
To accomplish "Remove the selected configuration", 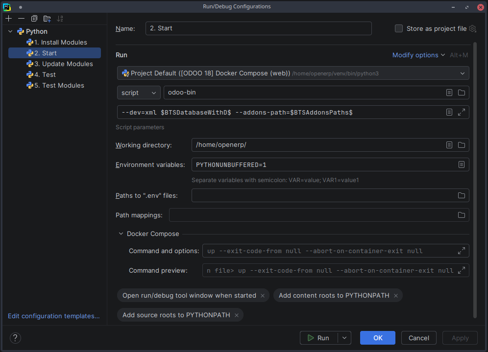I will 21,19.
